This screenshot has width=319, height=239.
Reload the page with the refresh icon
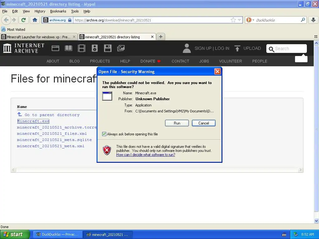click(24, 20)
